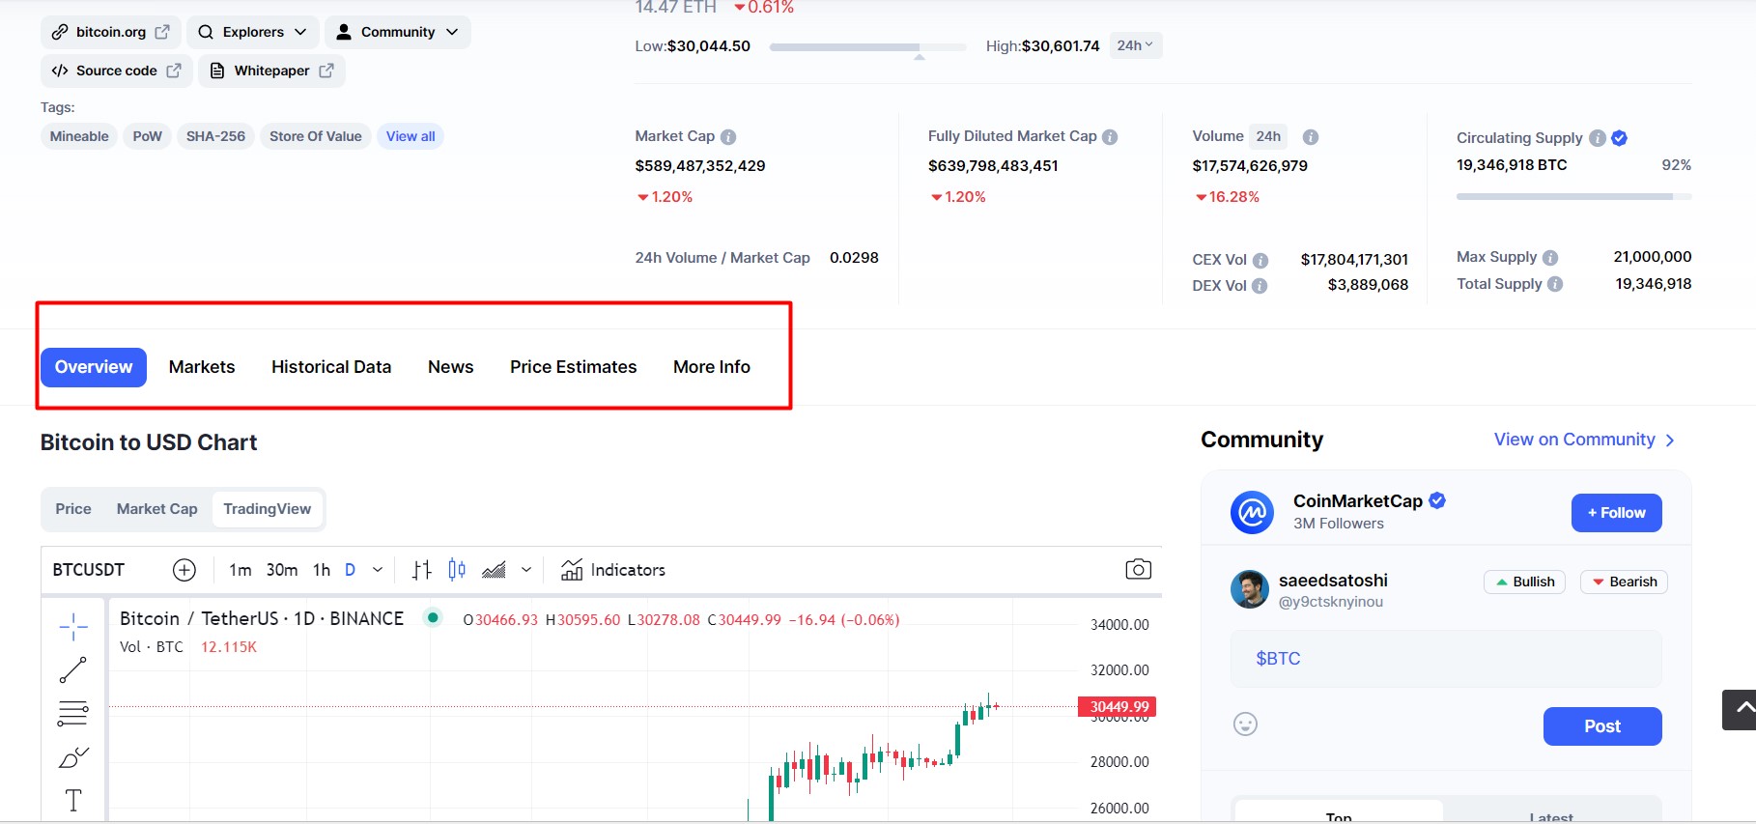Click the CoinMarketCap profile avatar
The height and width of the screenshot is (824, 1756).
[1252, 512]
